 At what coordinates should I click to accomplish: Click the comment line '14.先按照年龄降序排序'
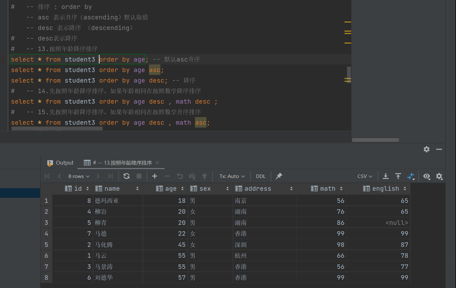click(106, 91)
